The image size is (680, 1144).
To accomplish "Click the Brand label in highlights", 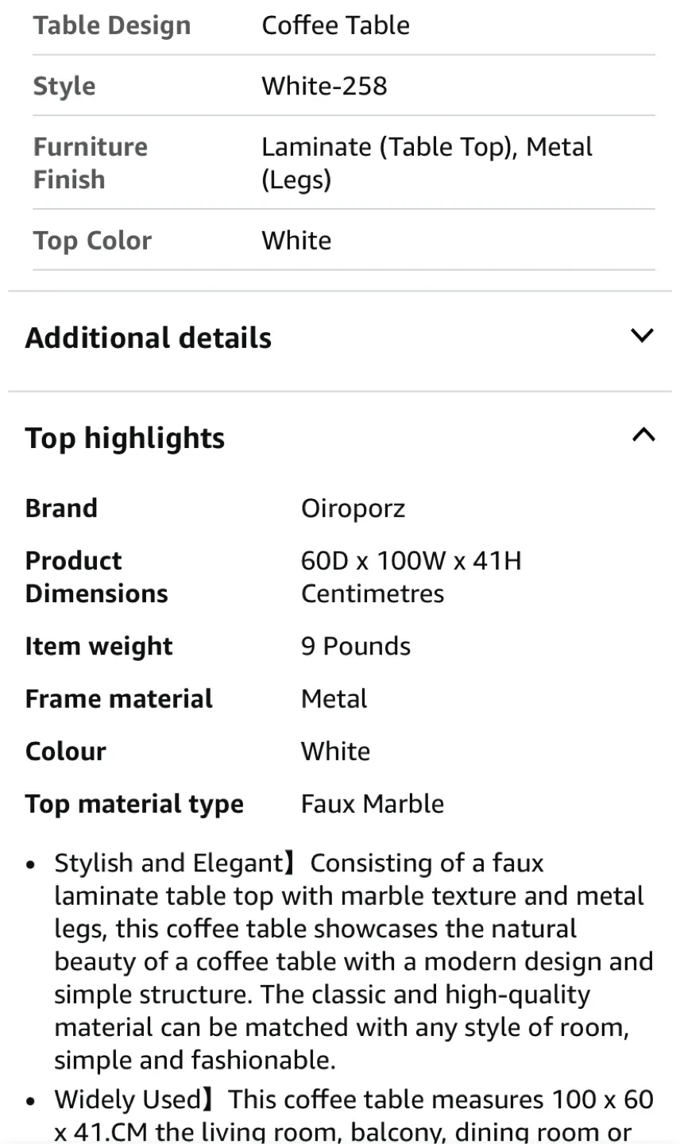I will point(60,508).
